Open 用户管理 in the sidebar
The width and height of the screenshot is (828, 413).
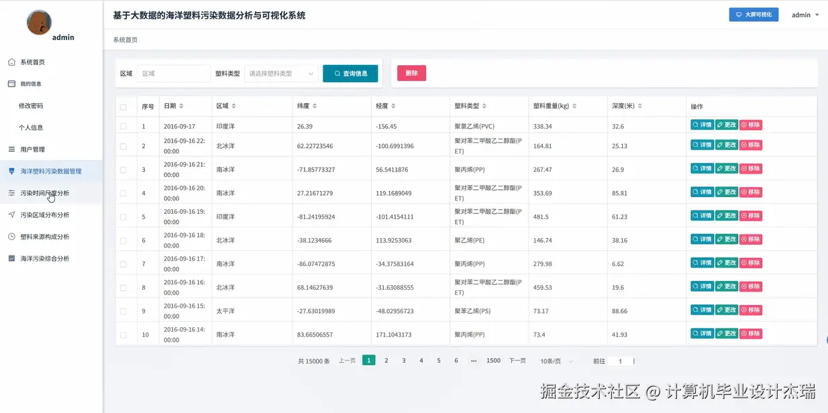point(52,150)
